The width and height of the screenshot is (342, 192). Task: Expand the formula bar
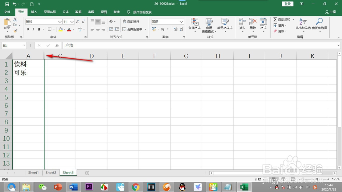(339, 45)
